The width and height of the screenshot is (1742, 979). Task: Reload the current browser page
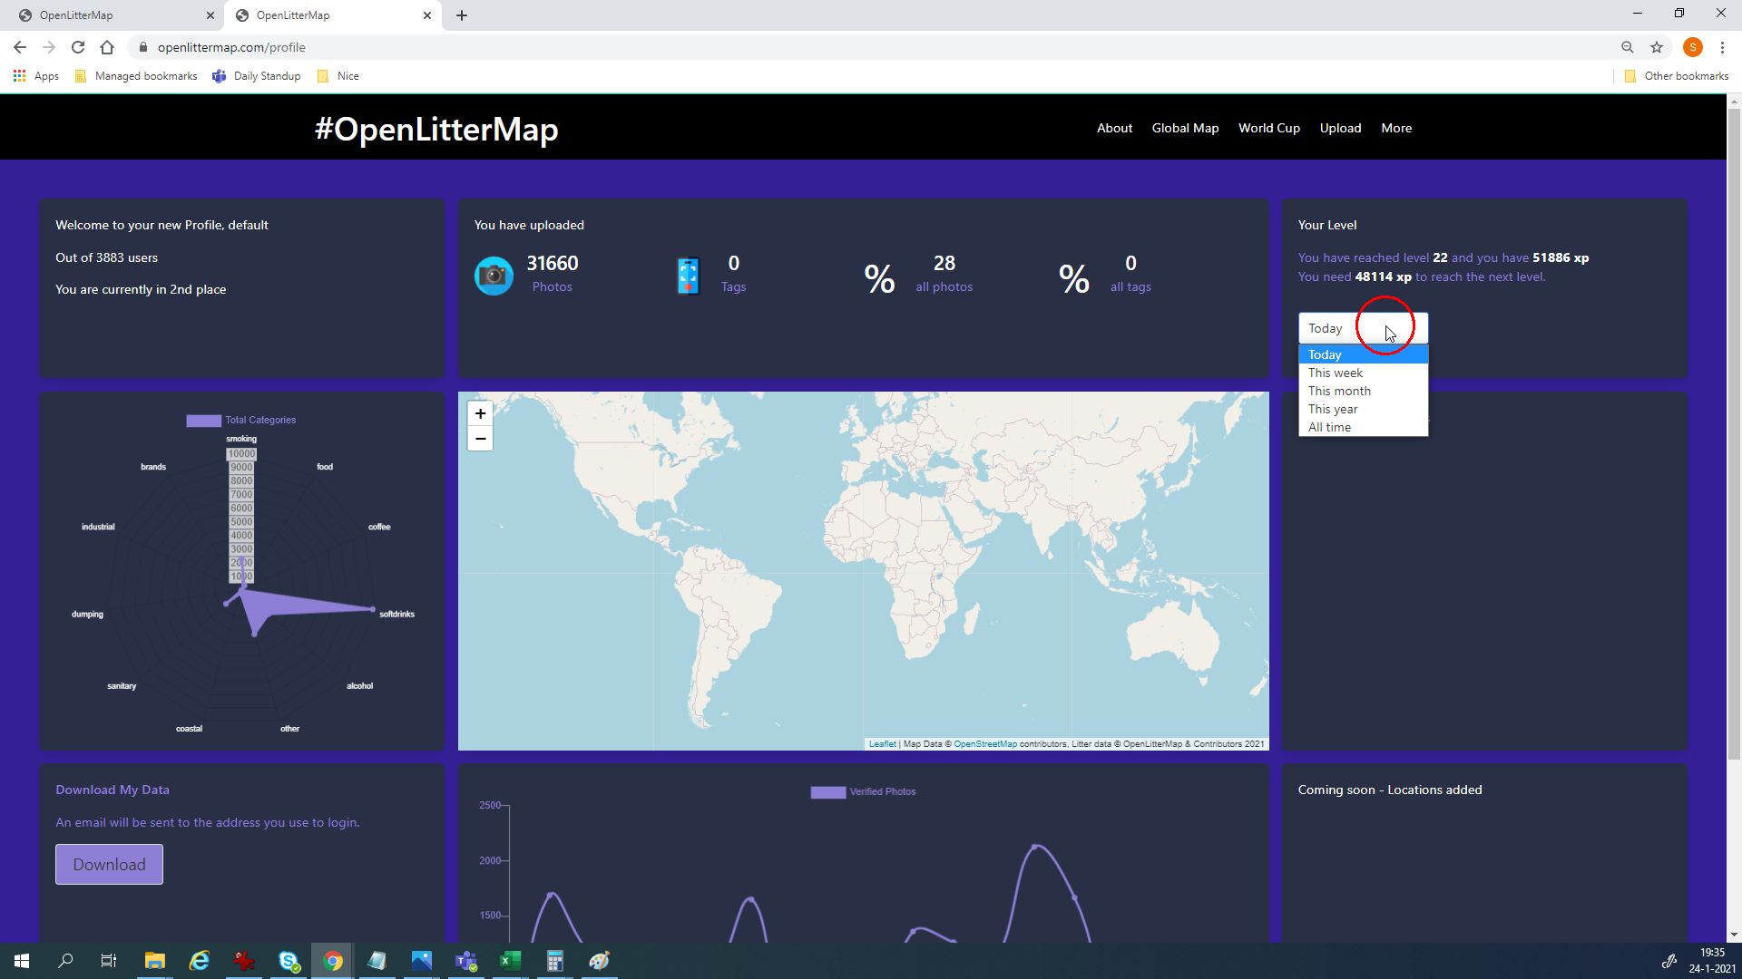click(x=78, y=47)
